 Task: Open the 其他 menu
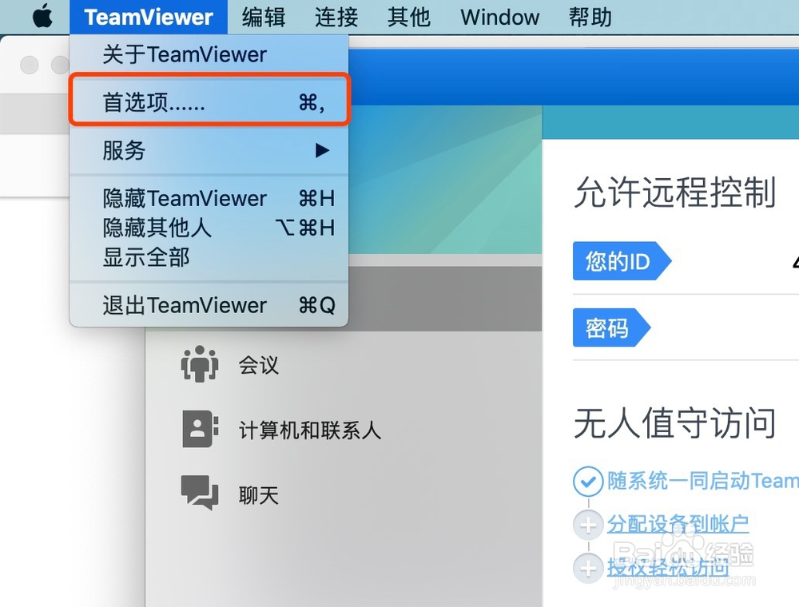[408, 17]
